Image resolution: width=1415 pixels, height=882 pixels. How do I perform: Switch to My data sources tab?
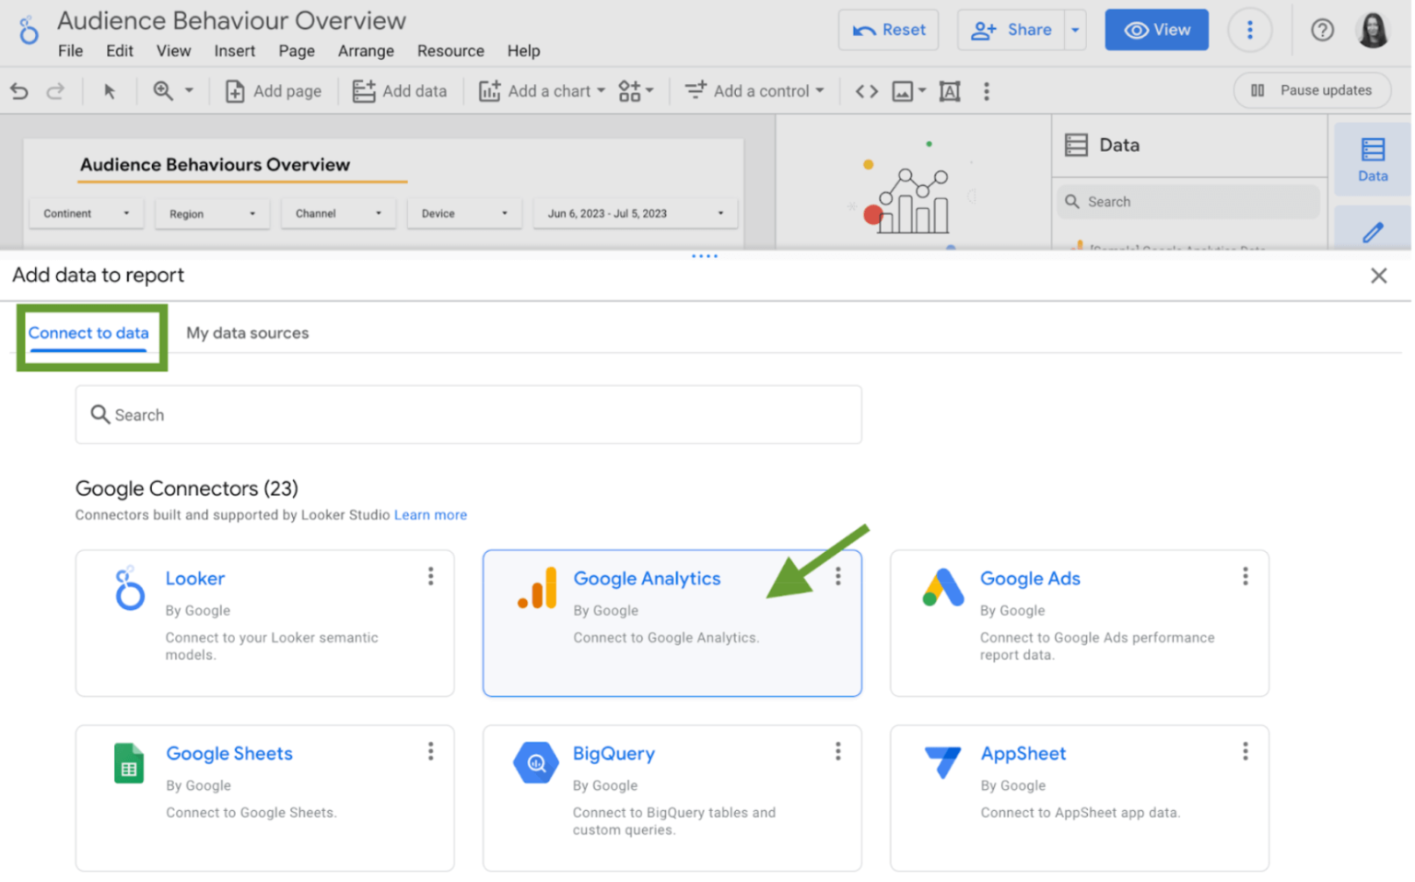(247, 334)
